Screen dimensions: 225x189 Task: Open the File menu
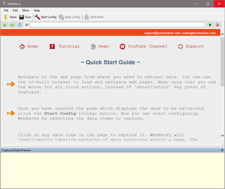click(6, 11)
